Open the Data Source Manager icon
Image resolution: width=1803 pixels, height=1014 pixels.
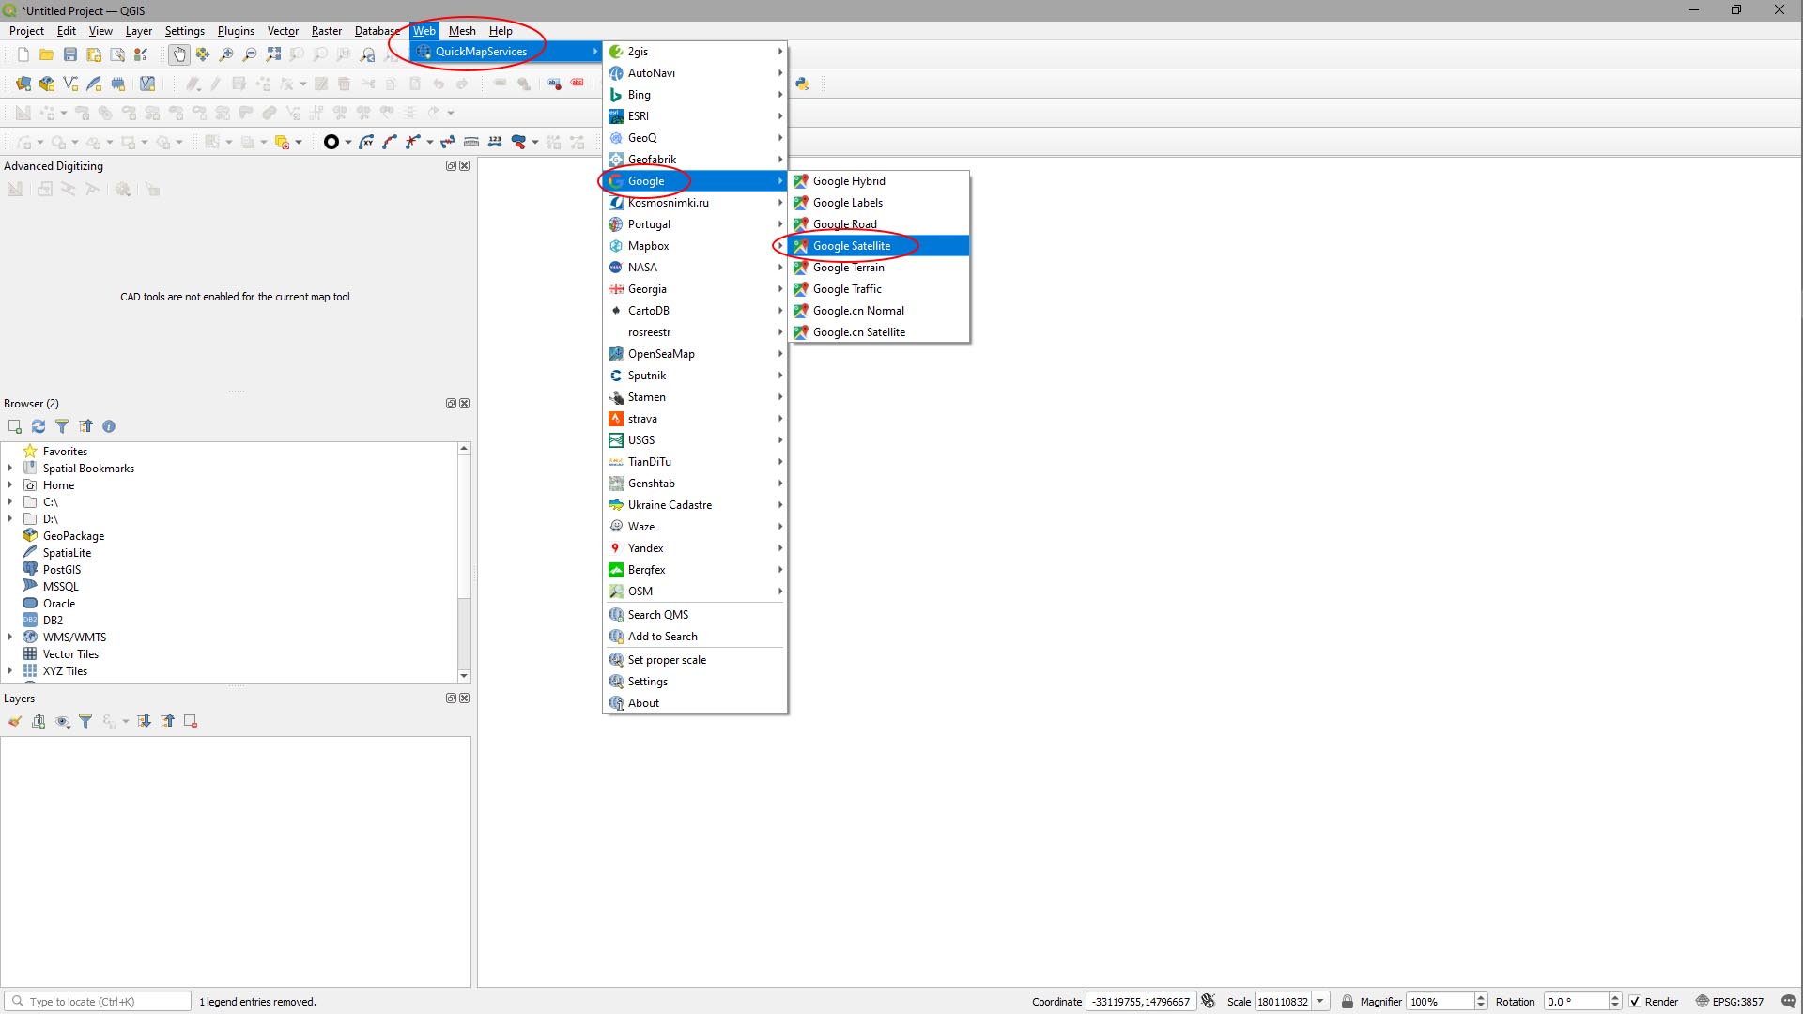point(23,84)
